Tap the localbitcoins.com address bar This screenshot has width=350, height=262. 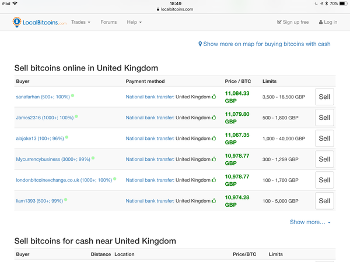pyautogui.click(x=175, y=9)
